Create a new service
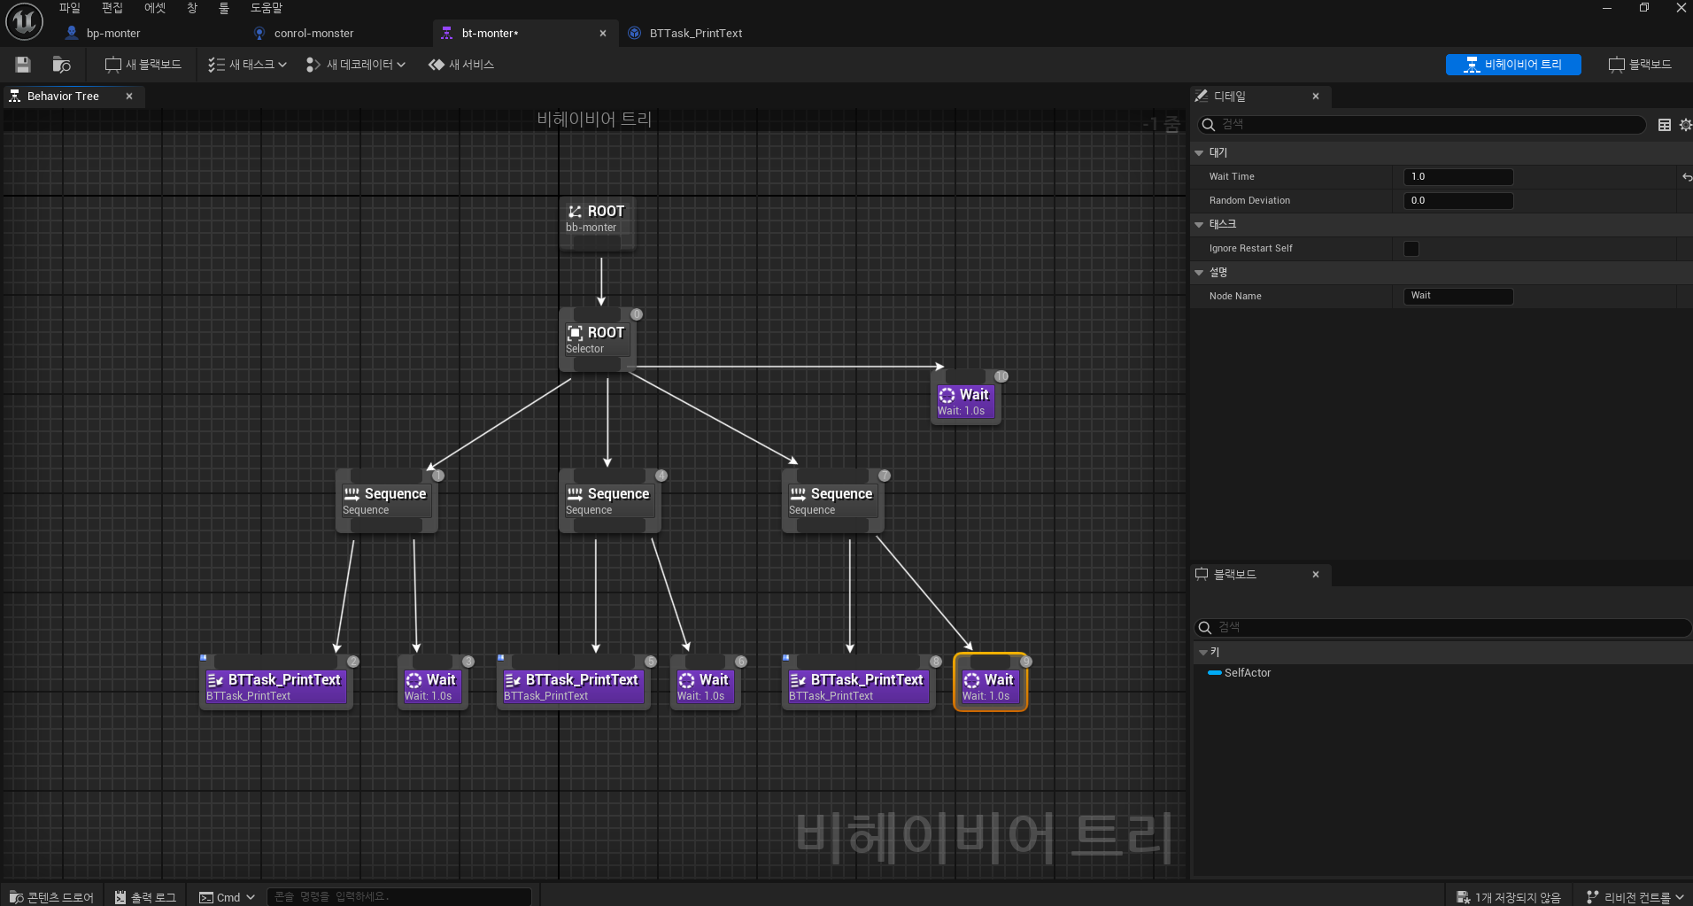 pyautogui.click(x=461, y=65)
